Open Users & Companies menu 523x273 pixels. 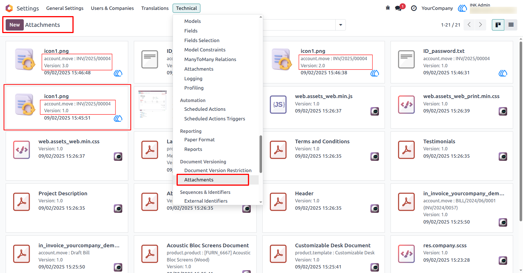pyautogui.click(x=112, y=8)
